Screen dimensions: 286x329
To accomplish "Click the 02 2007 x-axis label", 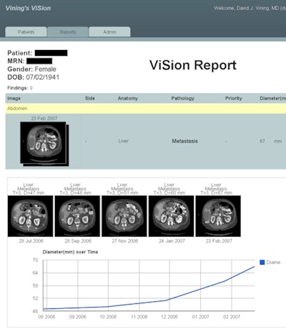I will tap(232, 317).
